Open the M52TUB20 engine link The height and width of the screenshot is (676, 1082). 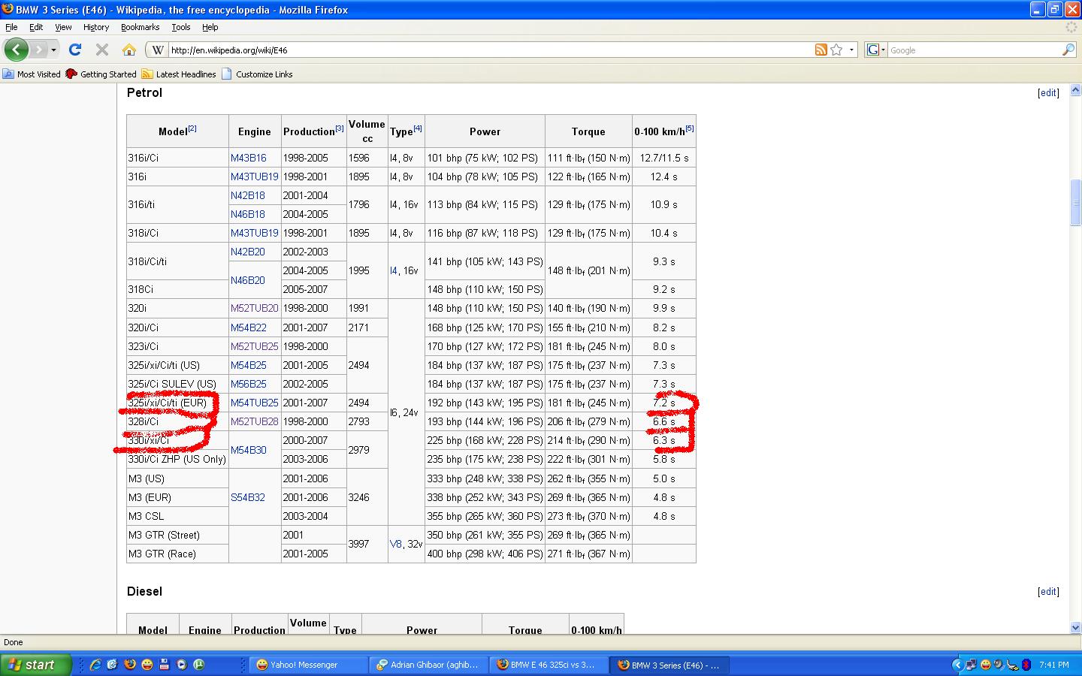pyautogui.click(x=255, y=308)
